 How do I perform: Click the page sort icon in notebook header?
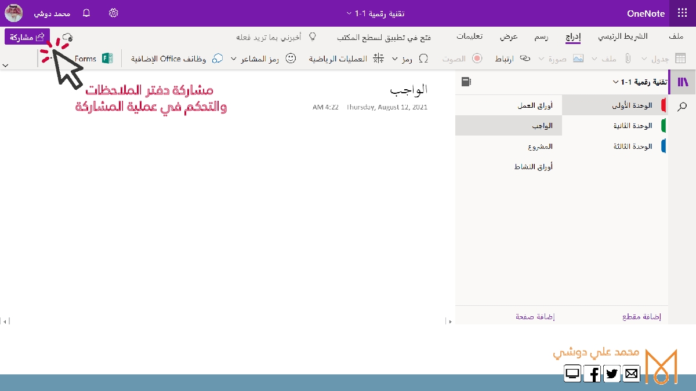click(466, 82)
